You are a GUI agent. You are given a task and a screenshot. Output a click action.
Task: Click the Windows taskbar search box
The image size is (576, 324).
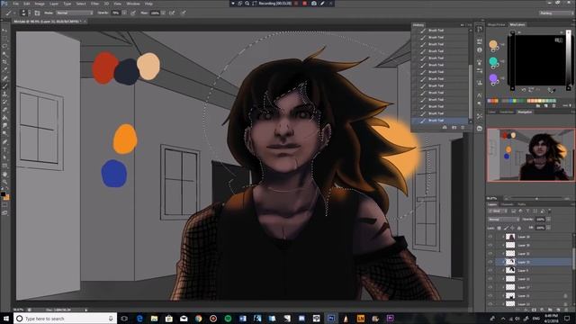click(x=66, y=319)
